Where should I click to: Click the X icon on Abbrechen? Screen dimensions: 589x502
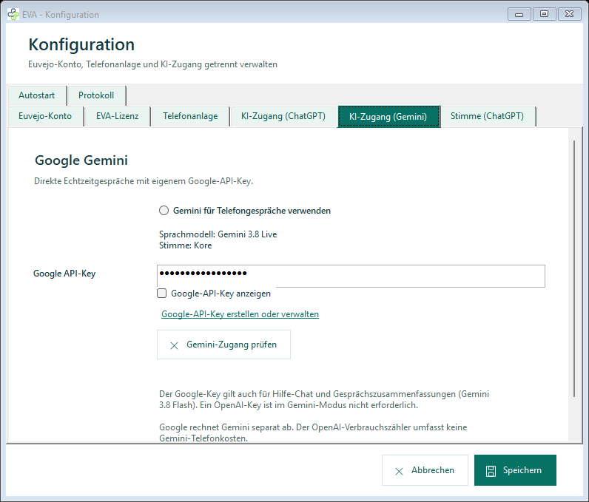pyautogui.click(x=400, y=471)
